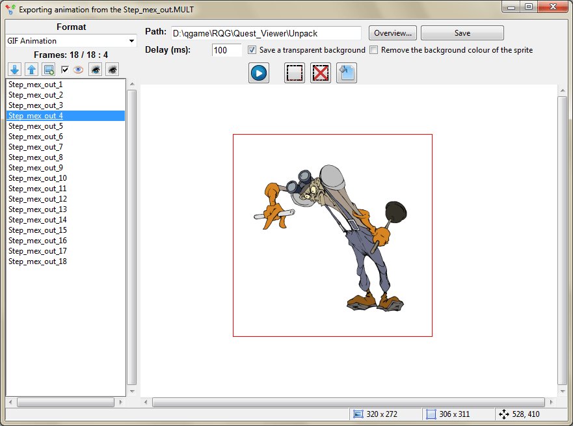The height and width of the screenshot is (426, 573).
Task: Select frame Step_mex_out_1
Action: pyautogui.click(x=66, y=85)
